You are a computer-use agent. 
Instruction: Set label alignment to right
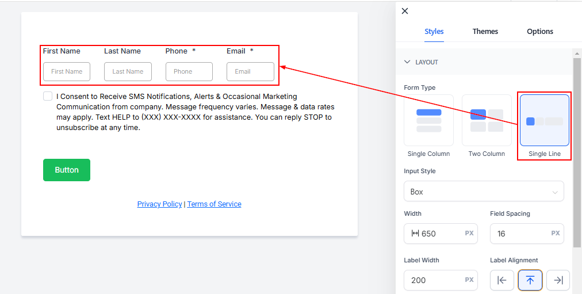click(558, 280)
